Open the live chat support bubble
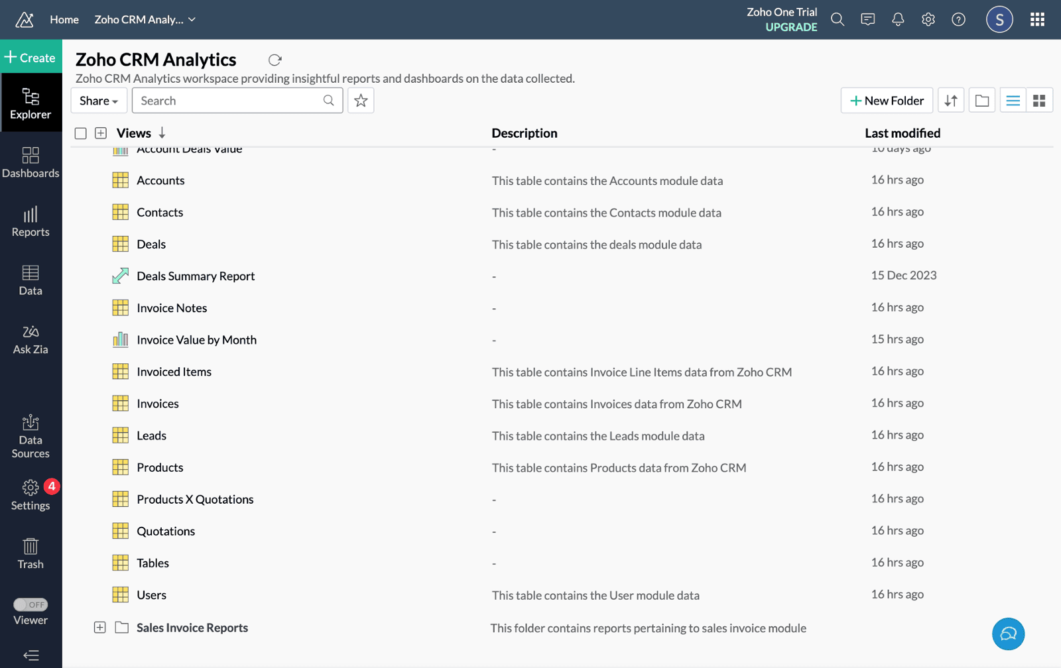The image size is (1061, 668). tap(1008, 634)
